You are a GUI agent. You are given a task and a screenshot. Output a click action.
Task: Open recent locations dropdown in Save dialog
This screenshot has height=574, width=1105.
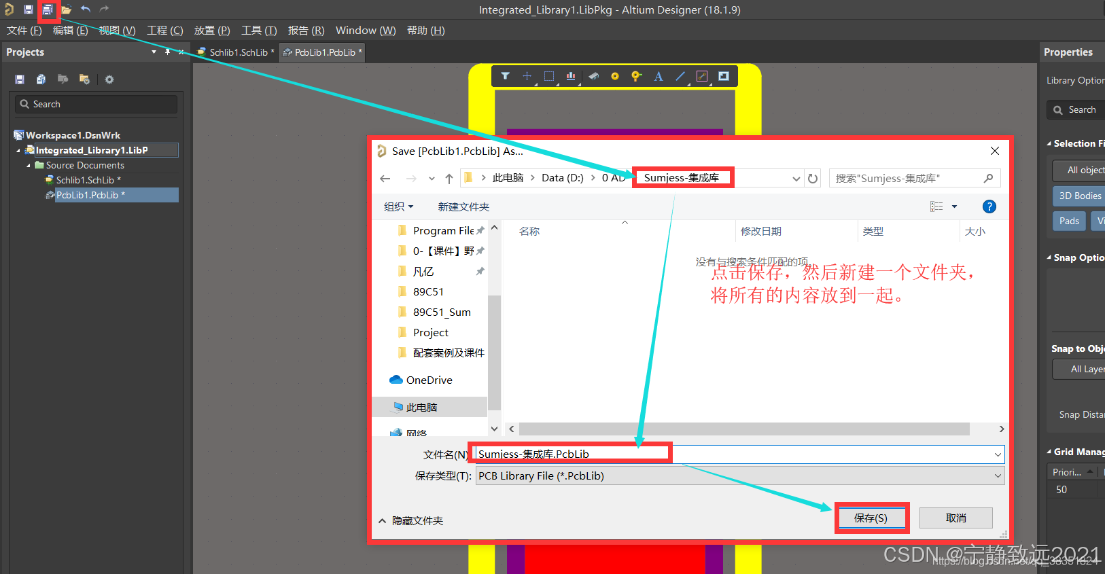pos(432,179)
